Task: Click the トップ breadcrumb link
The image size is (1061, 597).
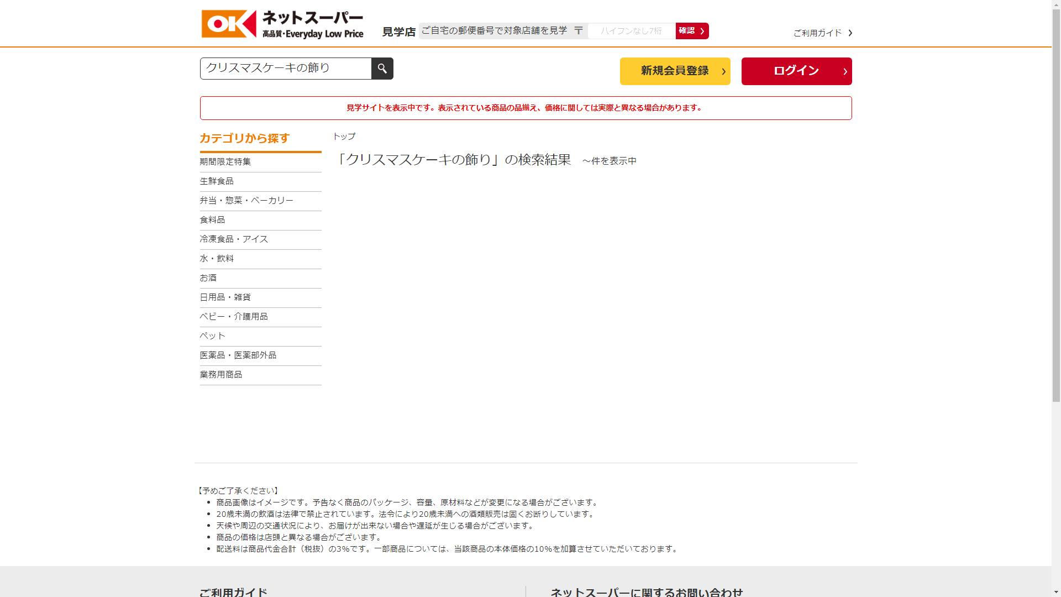Action: 344,137
